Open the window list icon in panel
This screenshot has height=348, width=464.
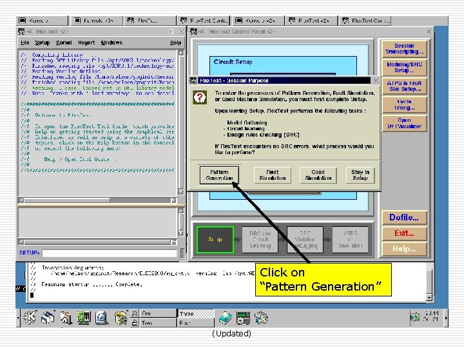48,318
